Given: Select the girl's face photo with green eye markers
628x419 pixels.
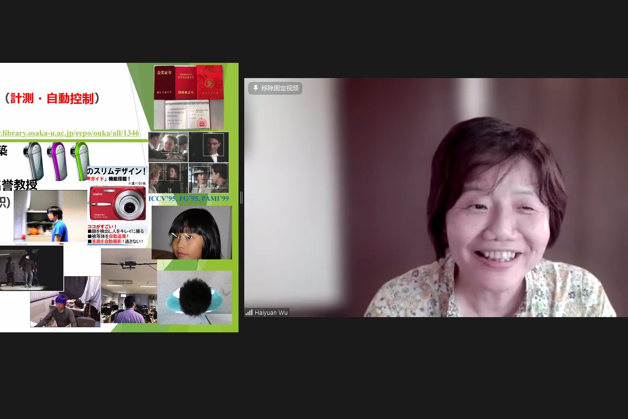Looking at the screenshot, I should 191,232.
